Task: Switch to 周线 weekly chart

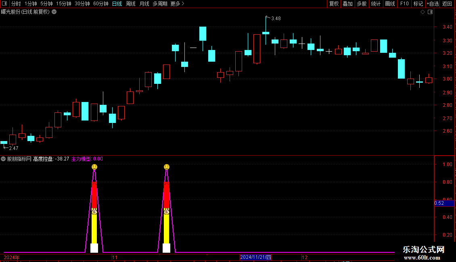Action: click(131, 4)
